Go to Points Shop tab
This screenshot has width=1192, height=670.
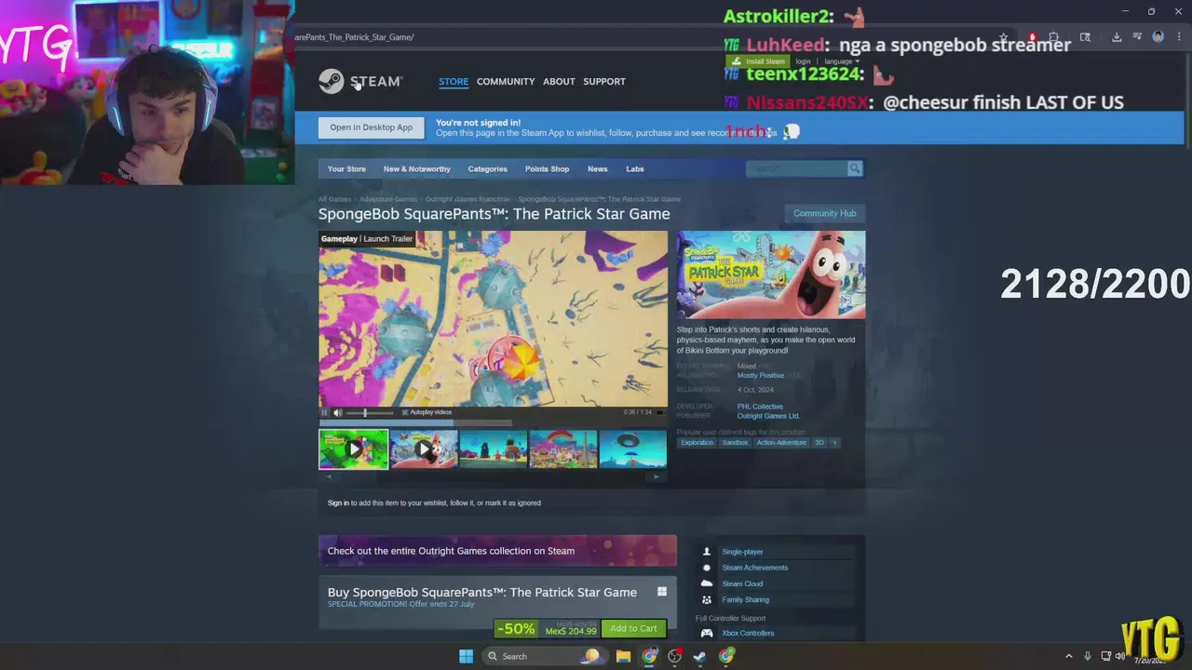[547, 169]
